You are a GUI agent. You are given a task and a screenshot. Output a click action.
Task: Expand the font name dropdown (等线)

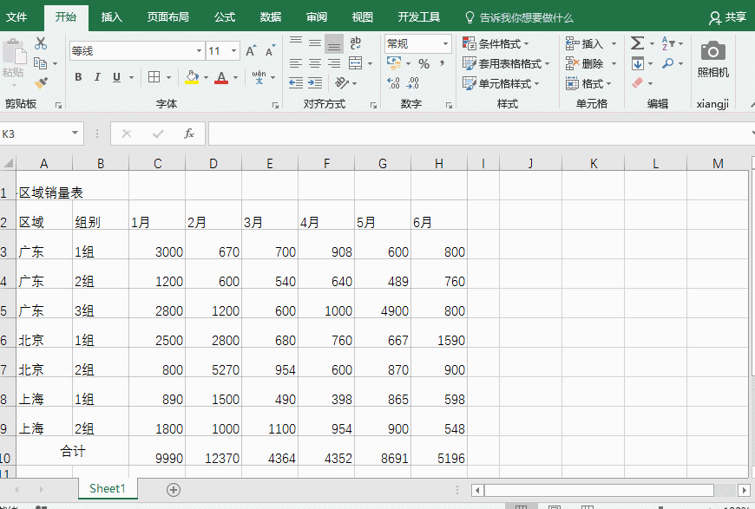199,51
